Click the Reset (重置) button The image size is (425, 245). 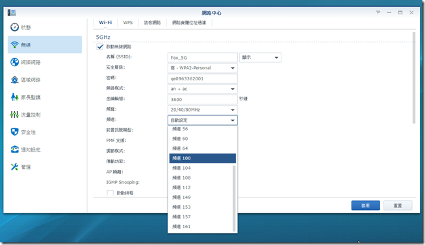pos(398,205)
